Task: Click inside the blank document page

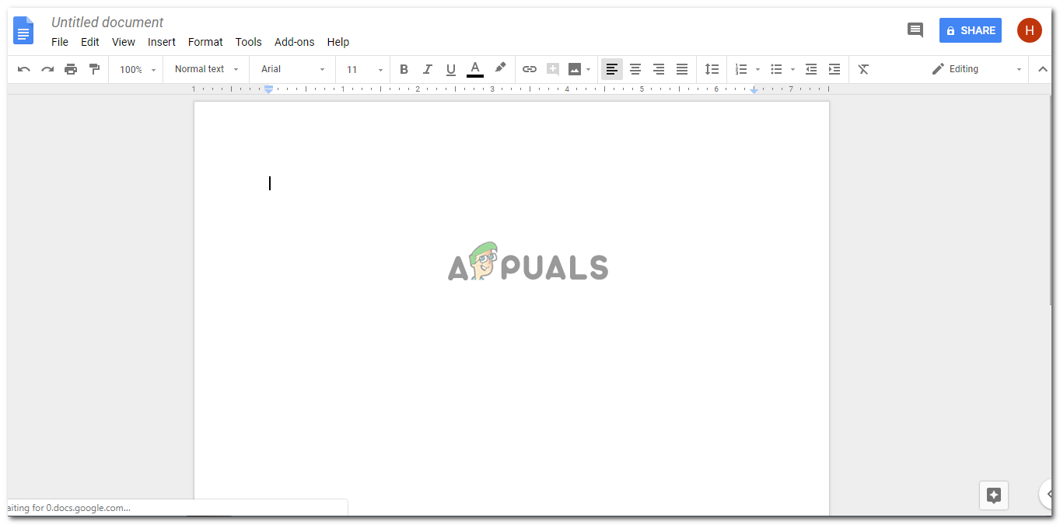Action: click(512, 308)
